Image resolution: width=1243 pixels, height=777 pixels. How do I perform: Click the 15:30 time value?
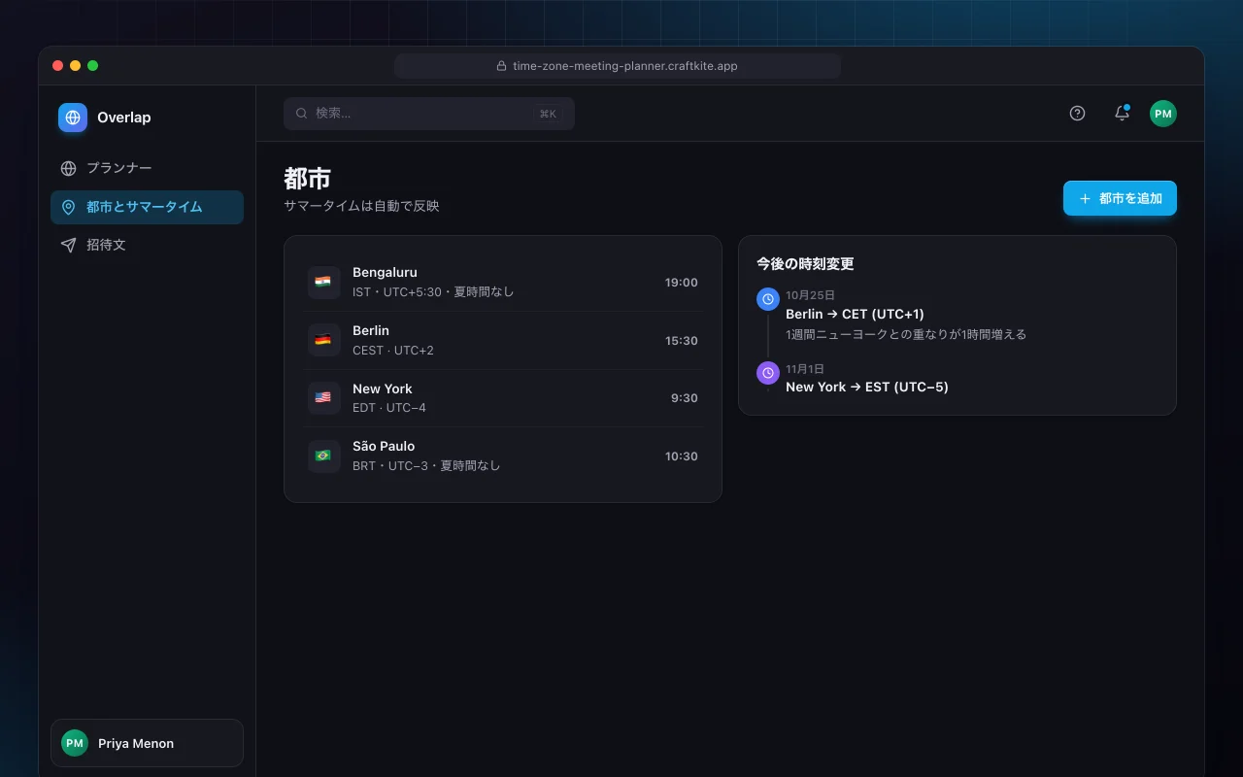(682, 341)
